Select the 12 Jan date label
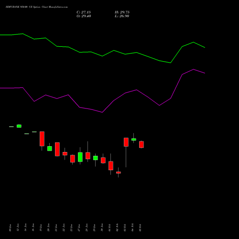Image resolution: width=239 pixels, height=239 pixels. pos(18,228)
